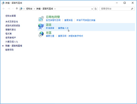
Task: Click 變更位置 link
Action: (50, 36)
